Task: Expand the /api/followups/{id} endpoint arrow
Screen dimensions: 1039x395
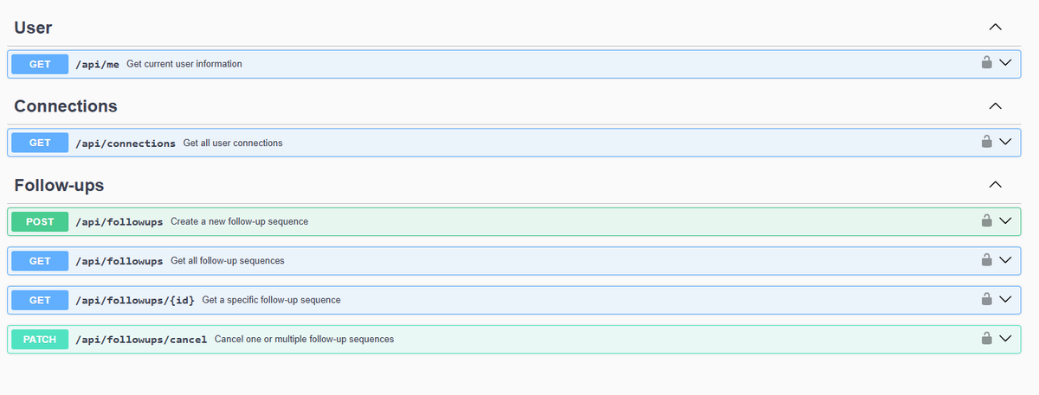Action: click(1005, 299)
